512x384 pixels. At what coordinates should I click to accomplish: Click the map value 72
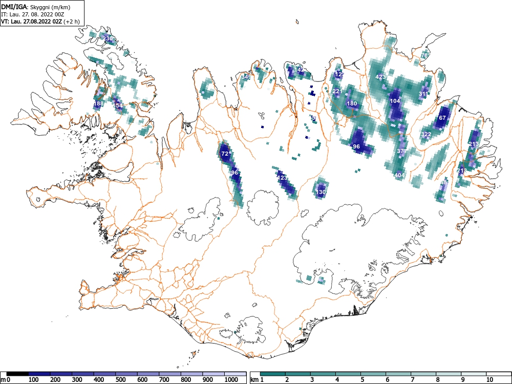[x=225, y=154]
